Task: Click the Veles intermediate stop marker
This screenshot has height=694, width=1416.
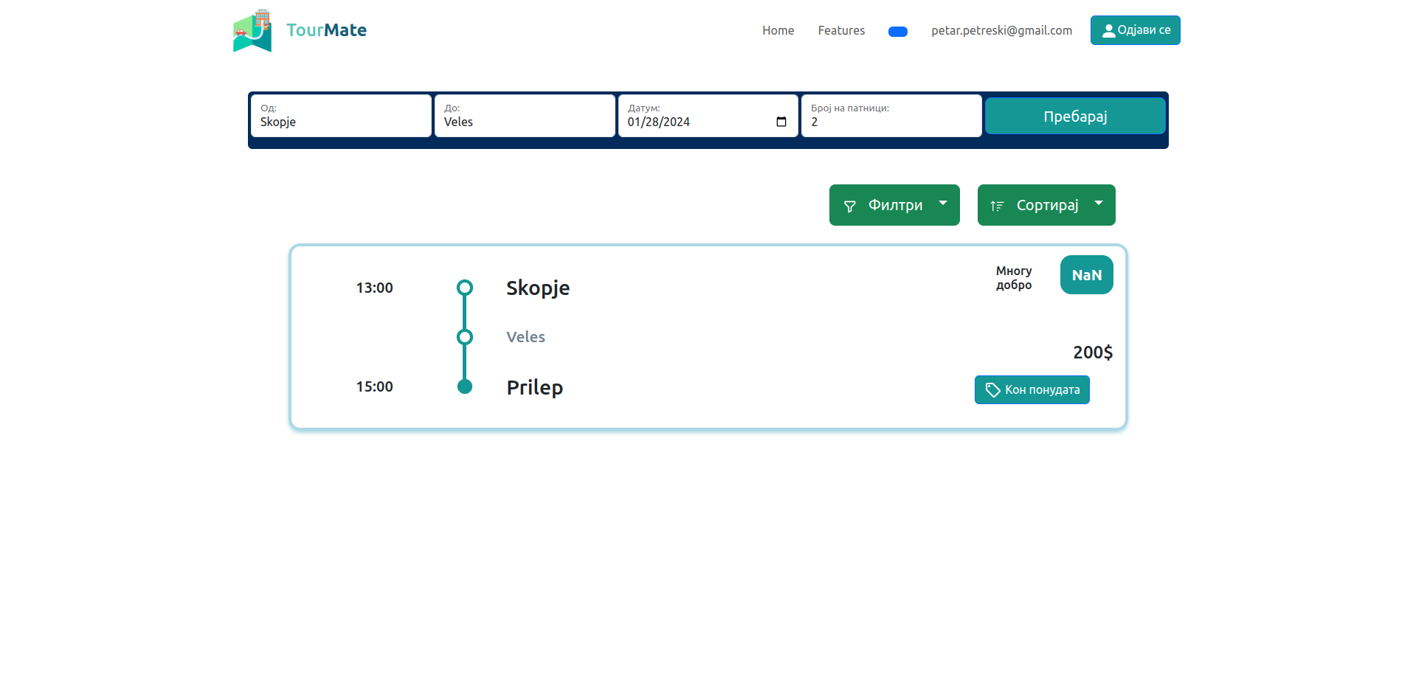Action: (464, 337)
